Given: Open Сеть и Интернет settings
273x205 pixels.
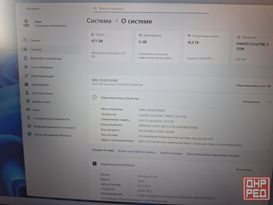Looking at the screenshot, I should [42, 67].
